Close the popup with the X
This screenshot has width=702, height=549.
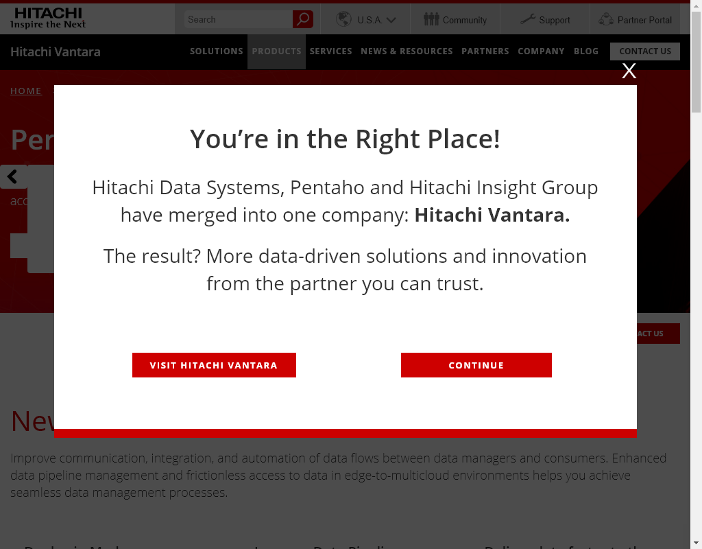[x=629, y=71]
